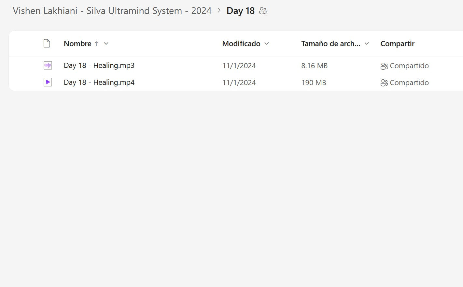Click the Compartir column header
463x287 pixels.
(x=397, y=44)
